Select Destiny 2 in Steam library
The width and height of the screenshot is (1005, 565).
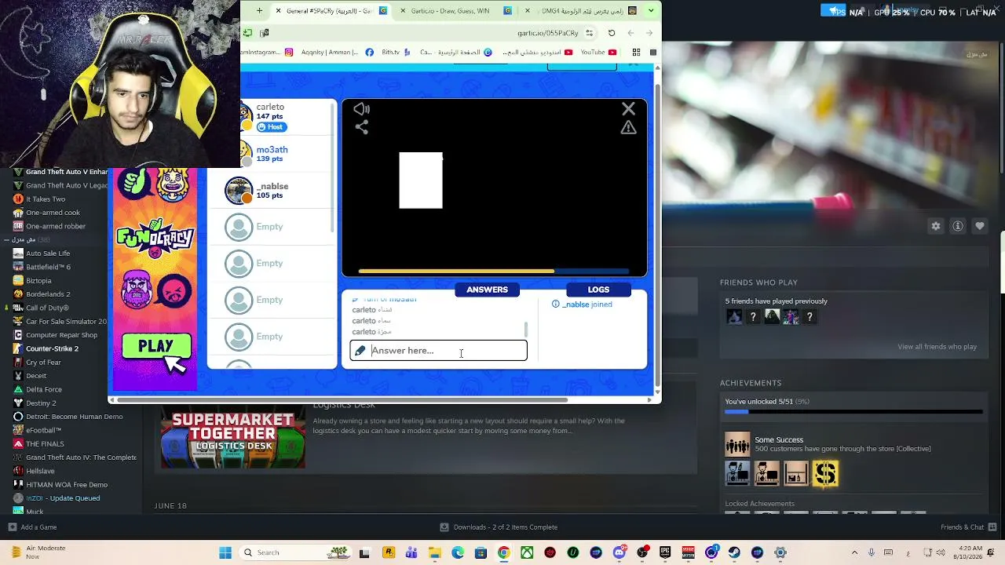coord(41,403)
